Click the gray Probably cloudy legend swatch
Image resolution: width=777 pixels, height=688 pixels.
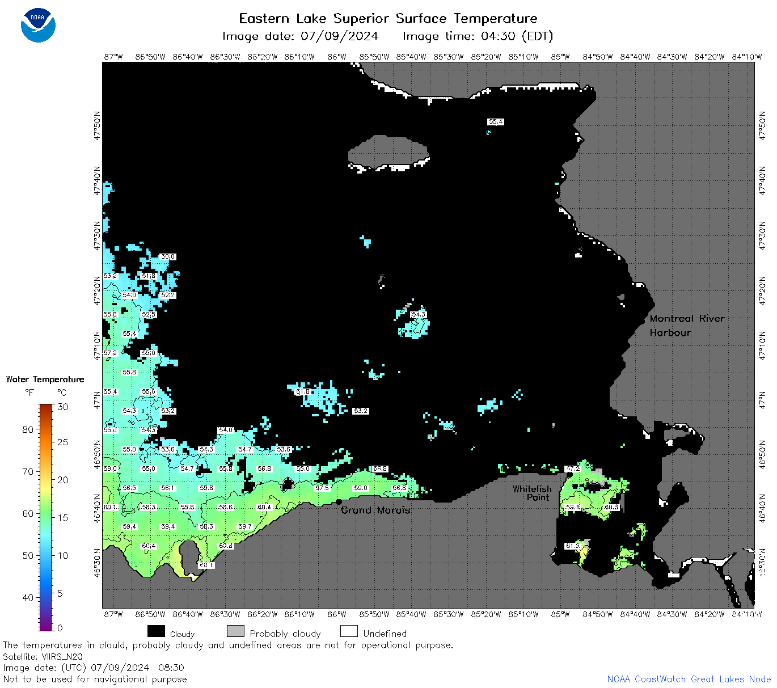point(235,631)
